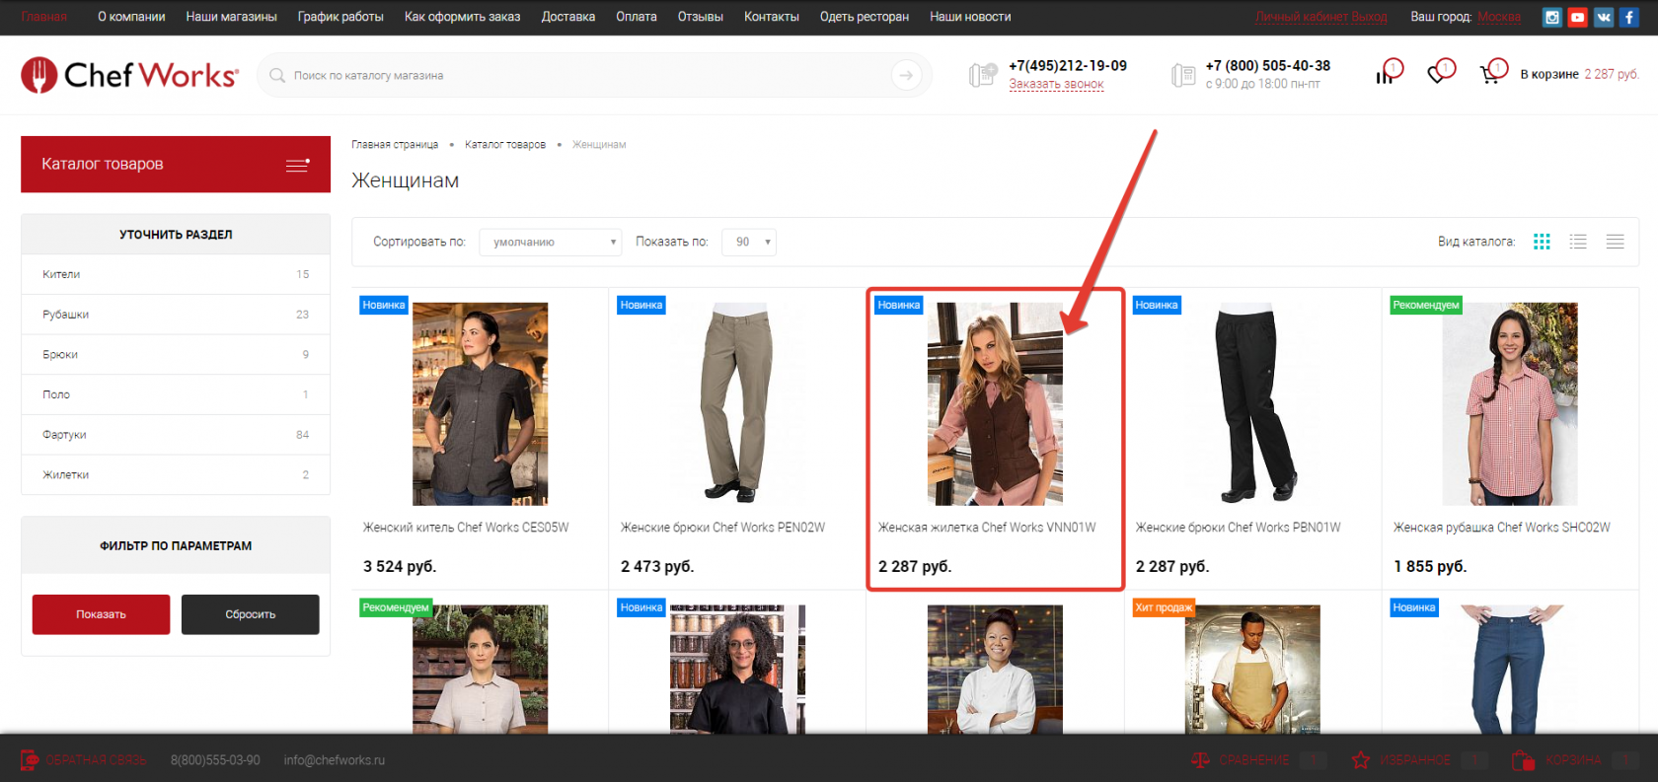Click the phone icon beside +7 (800) 505-40-38

(x=1183, y=75)
